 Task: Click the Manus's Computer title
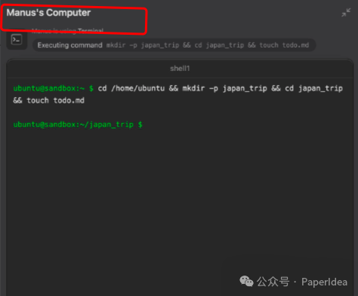click(48, 13)
